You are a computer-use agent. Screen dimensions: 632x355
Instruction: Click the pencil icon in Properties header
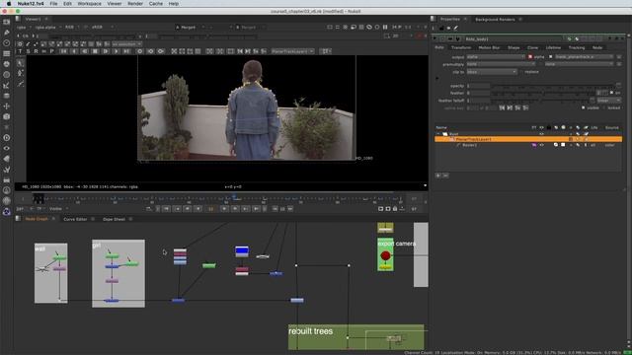(x=456, y=28)
